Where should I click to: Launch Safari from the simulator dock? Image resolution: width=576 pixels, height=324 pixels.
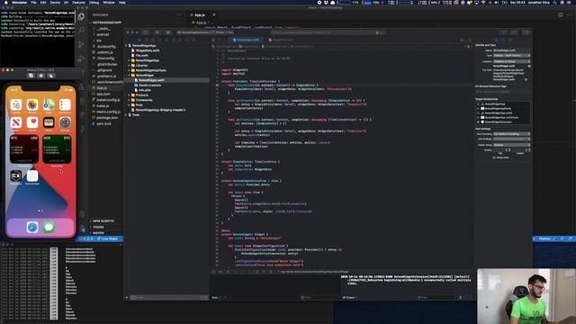coord(32,227)
